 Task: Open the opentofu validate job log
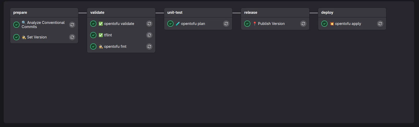click(119, 24)
